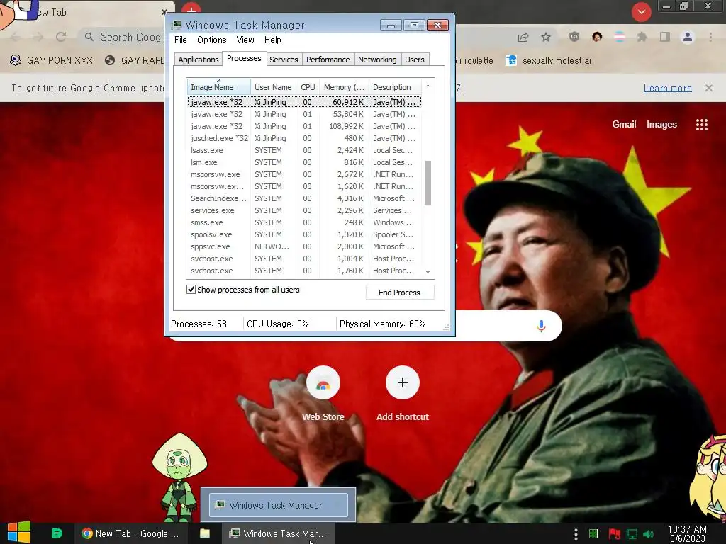
Task: Select the javaw.exe row using 108,992 K
Action: click(x=304, y=126)
